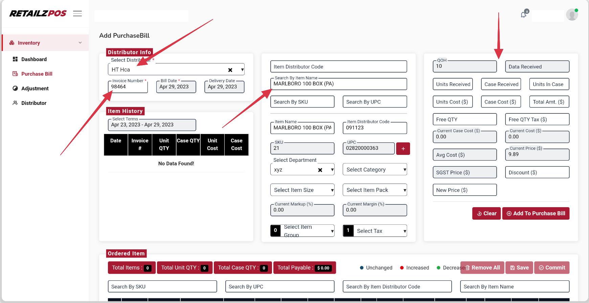Clear the selected distributor HT Hca
The width and height of the screenshot is (589, 303).
click(x=230, y=70)
